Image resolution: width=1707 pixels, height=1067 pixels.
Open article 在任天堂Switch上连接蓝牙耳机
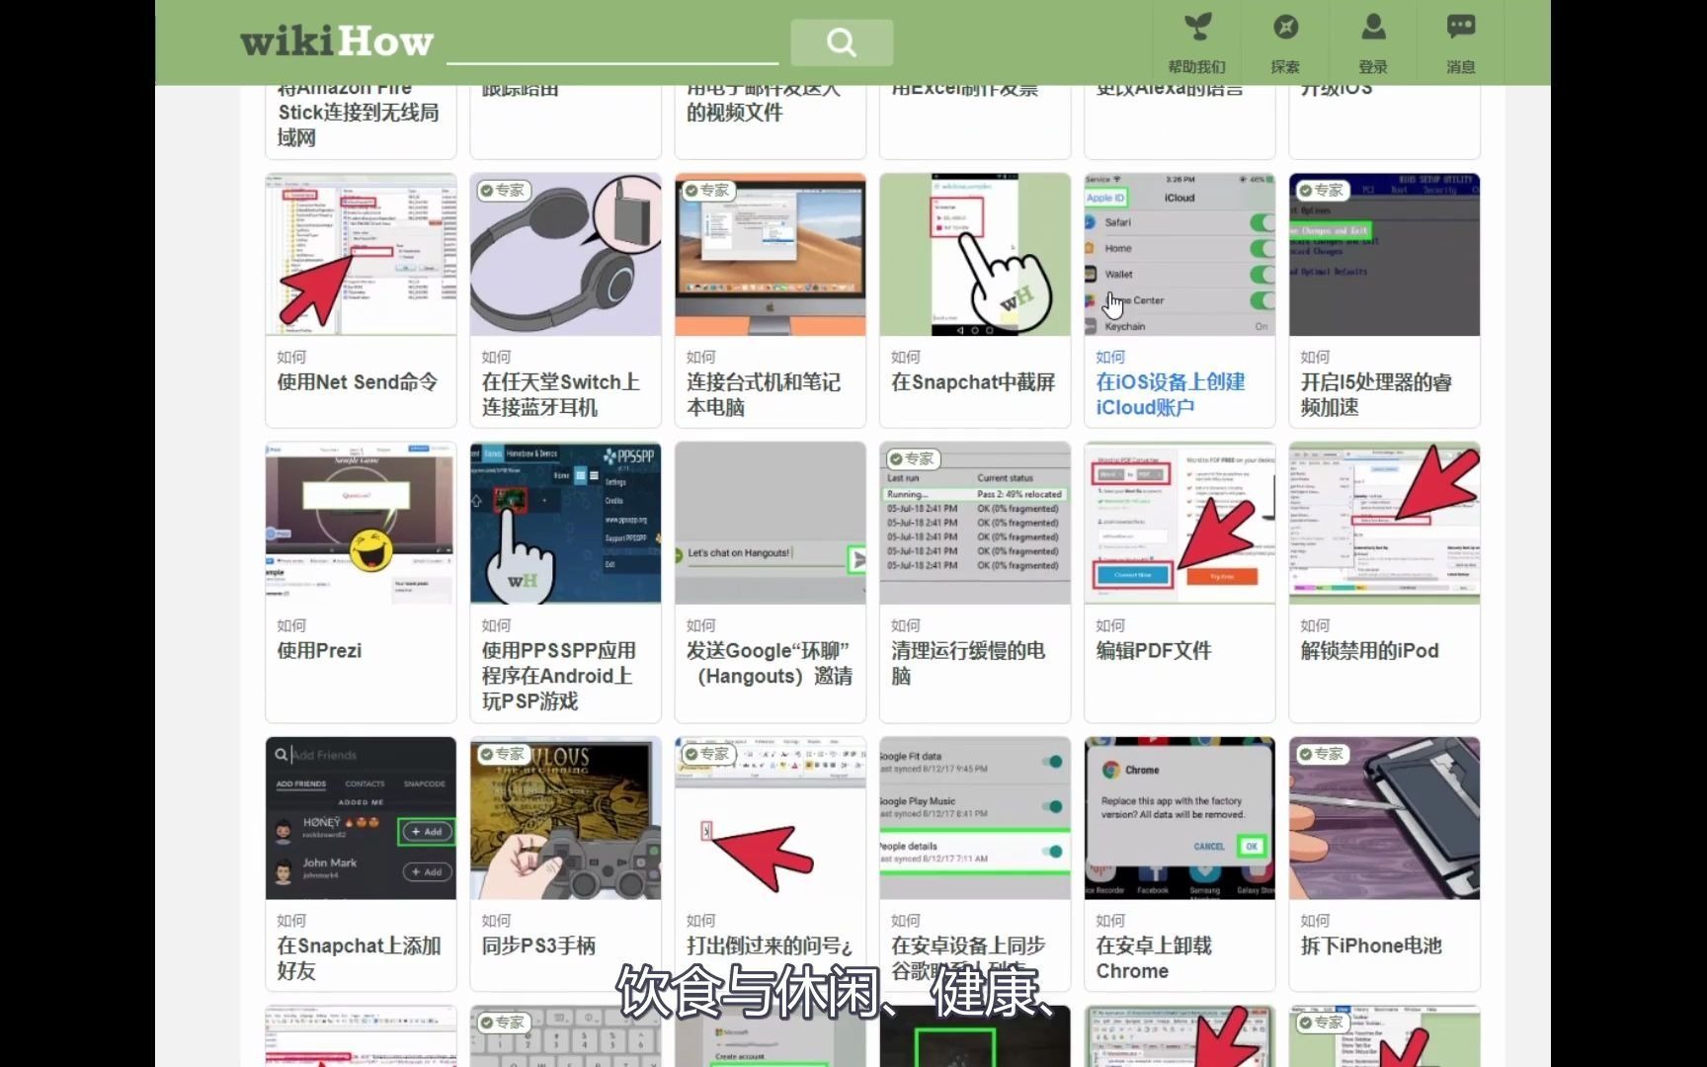pyautogui.click(x=561, y=394)
